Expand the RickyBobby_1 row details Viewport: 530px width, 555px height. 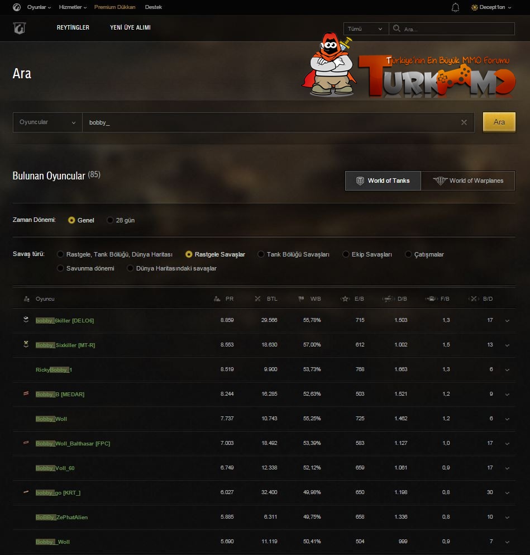507,370
